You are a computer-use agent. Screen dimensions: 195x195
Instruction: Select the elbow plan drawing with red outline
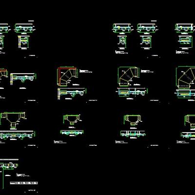[67, 76]
